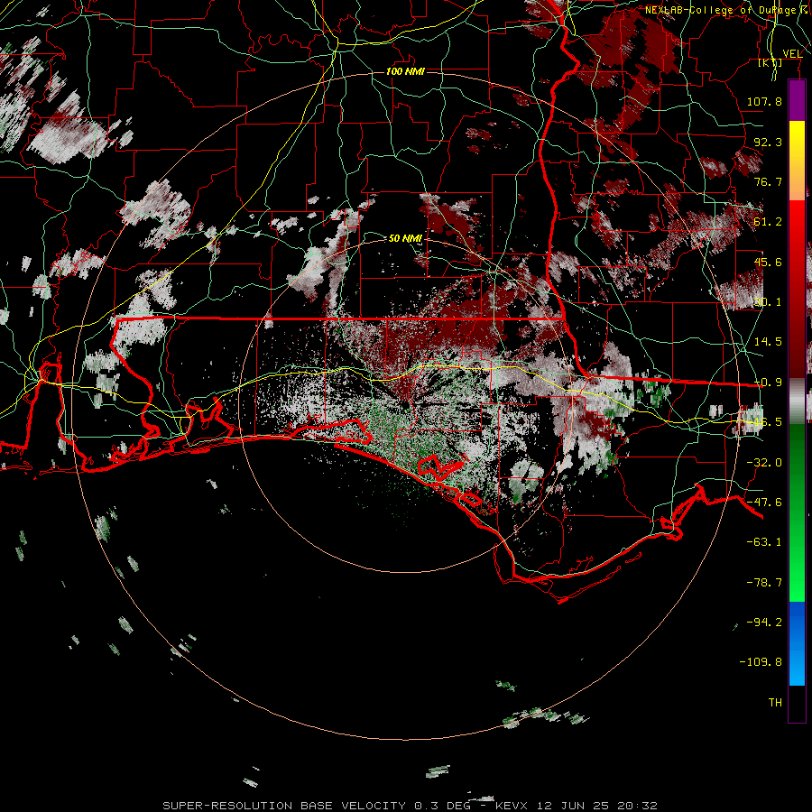The width and height of the screenshot is (812, 812).
Task: Click the TH label on the legend
Action: [775, 703]
